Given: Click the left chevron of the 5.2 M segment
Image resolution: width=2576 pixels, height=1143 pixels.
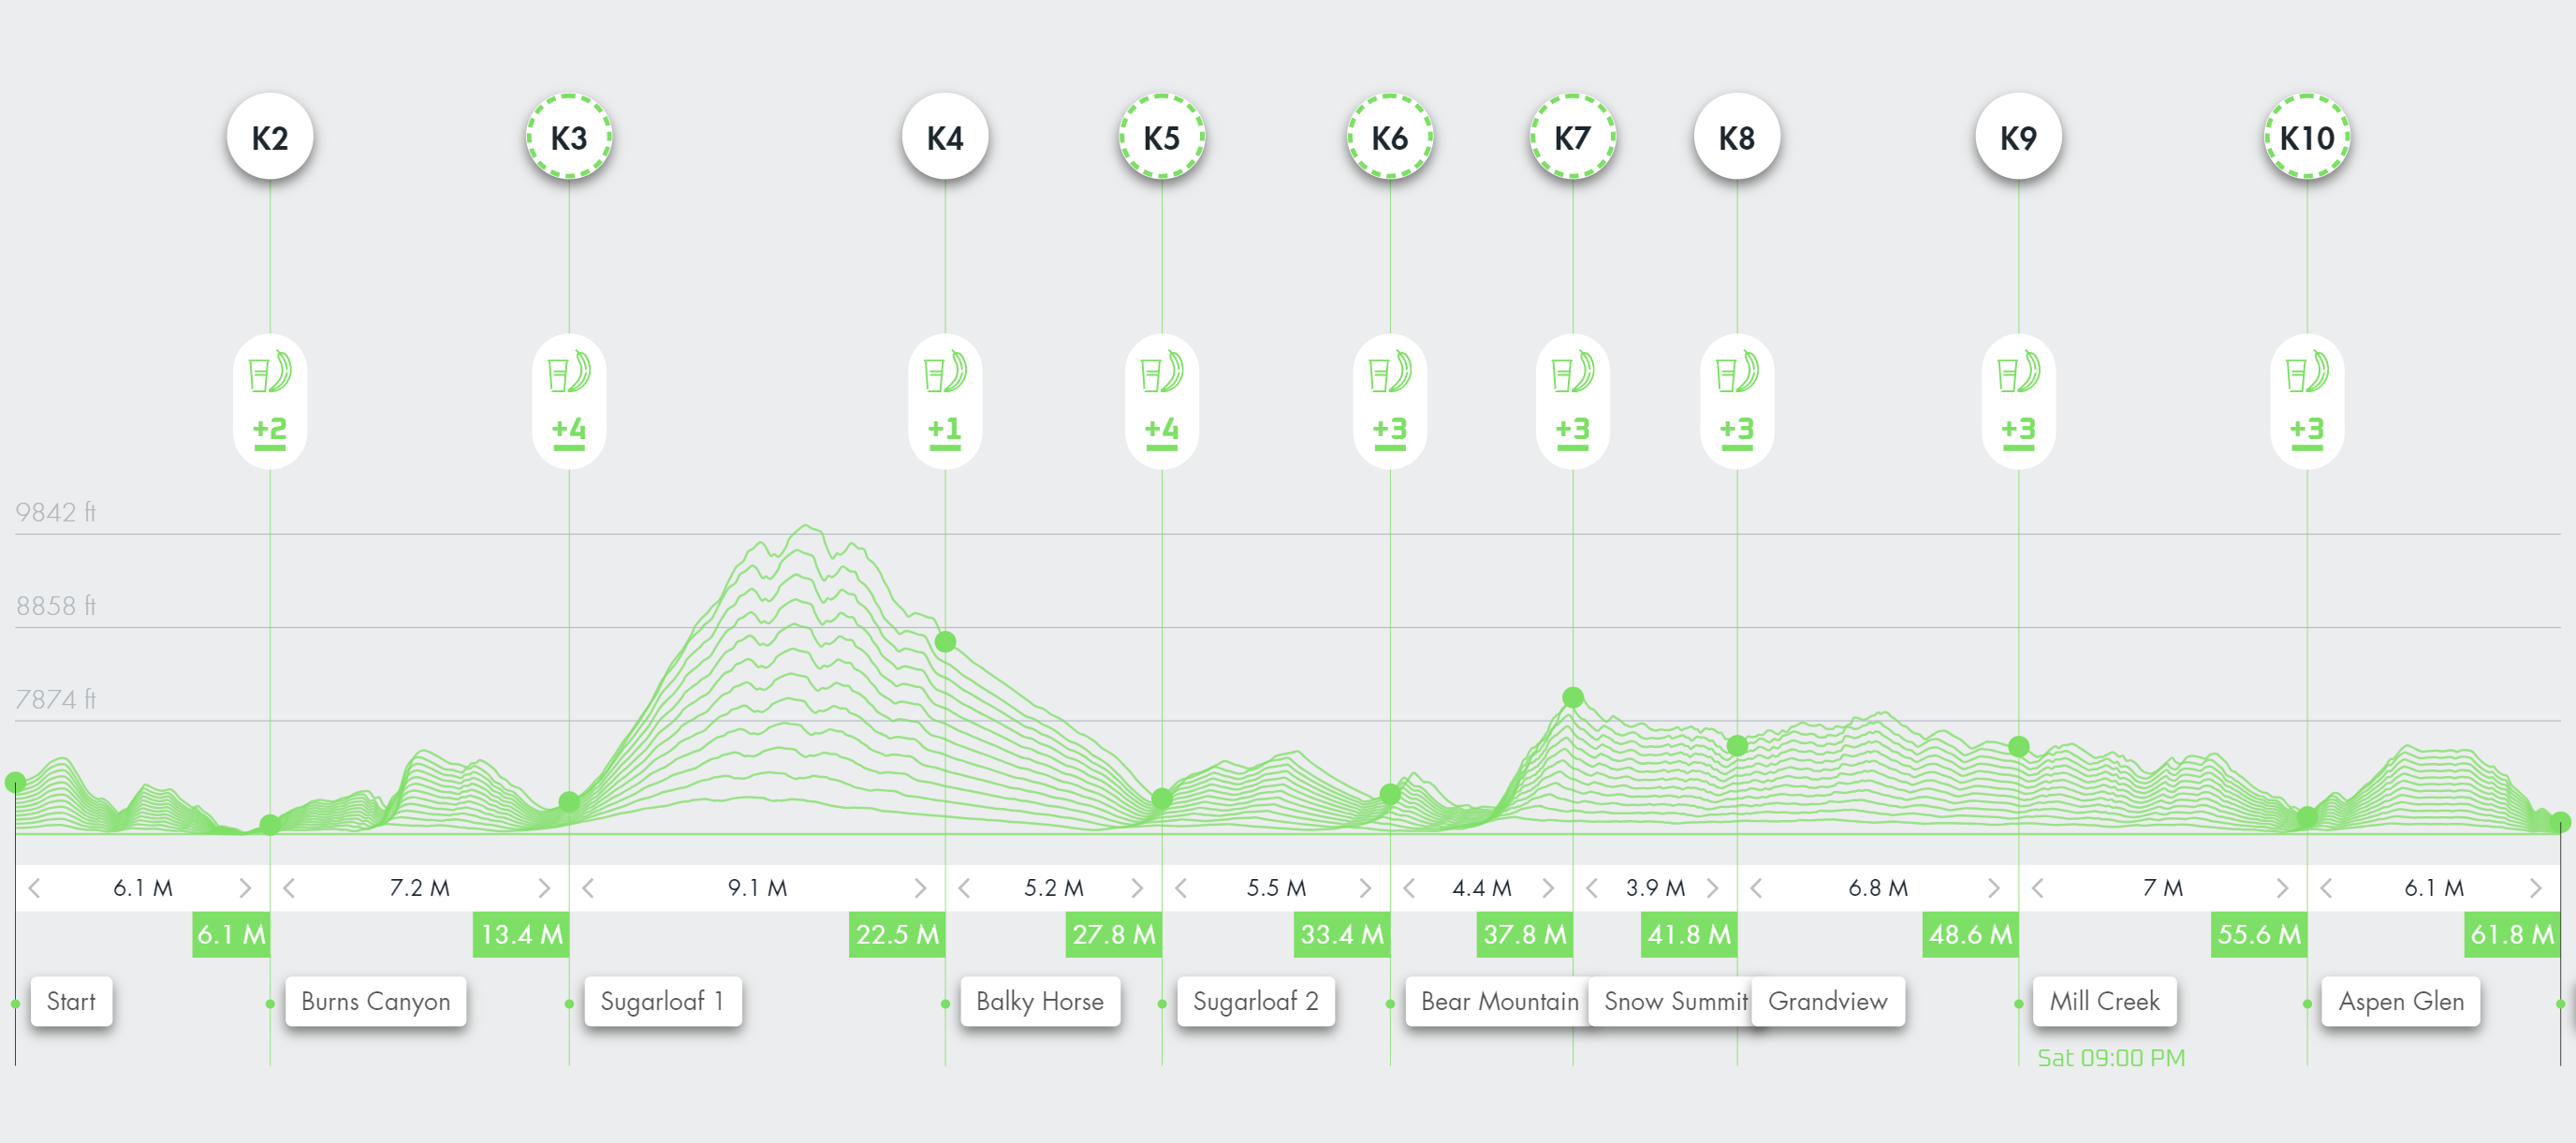Looking at the screenshot, I should (965, 888).
